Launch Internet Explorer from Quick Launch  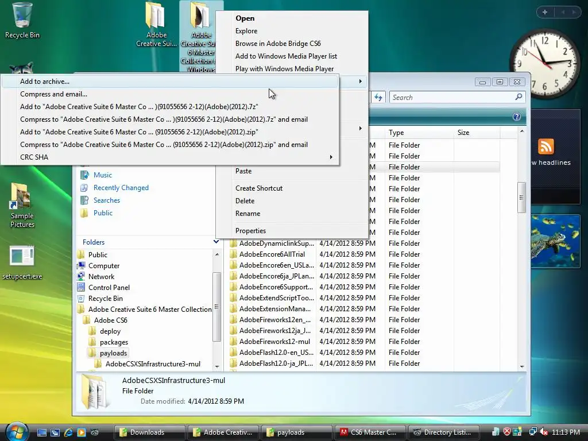pos(68,432)
